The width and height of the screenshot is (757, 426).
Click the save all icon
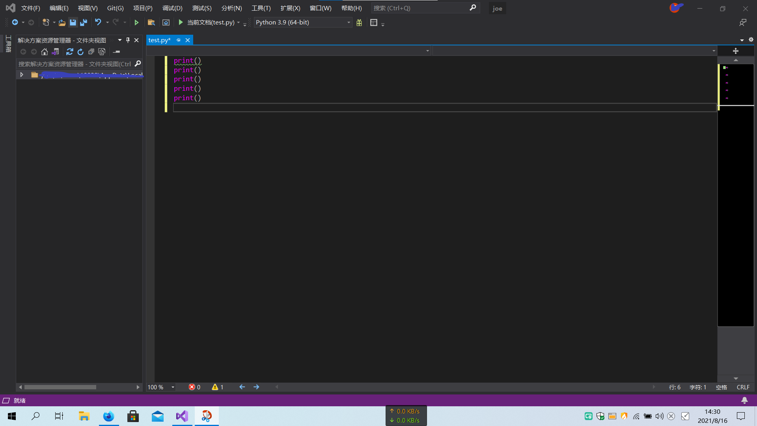[84, 22]
